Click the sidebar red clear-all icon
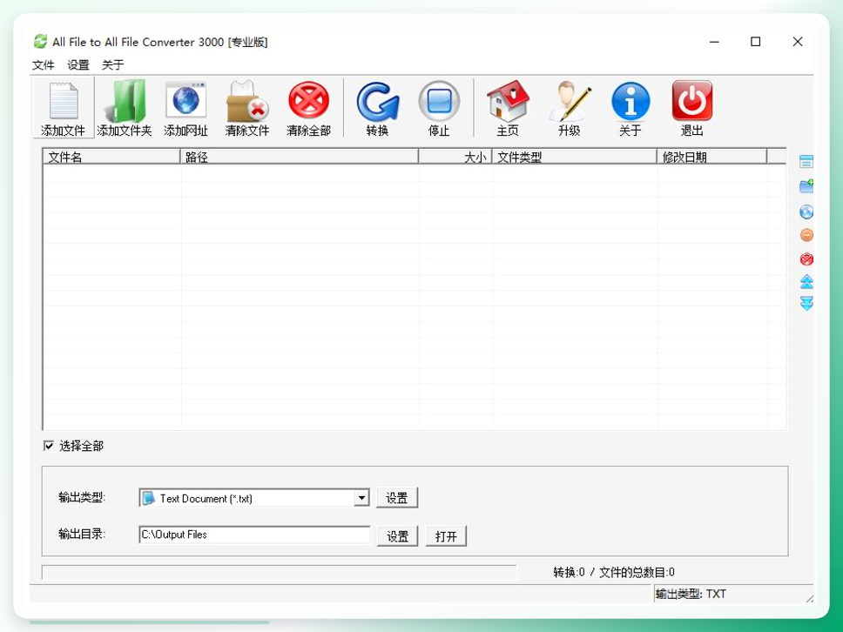 coord(806,259)
